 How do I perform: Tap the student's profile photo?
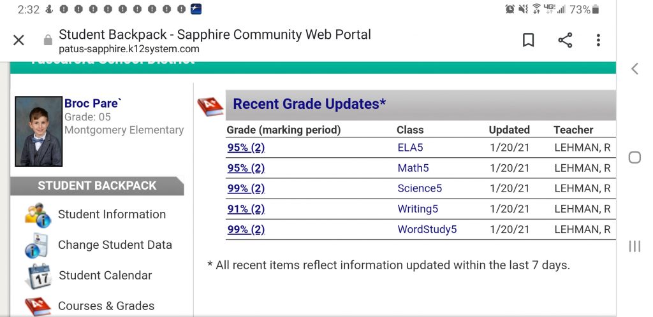38,131
